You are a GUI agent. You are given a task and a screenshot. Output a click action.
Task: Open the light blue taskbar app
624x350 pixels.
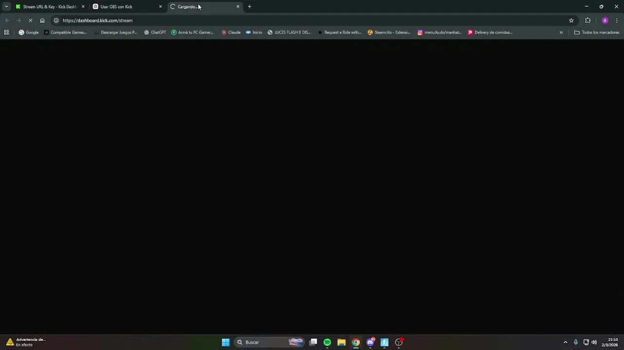(x=384, y=342)
